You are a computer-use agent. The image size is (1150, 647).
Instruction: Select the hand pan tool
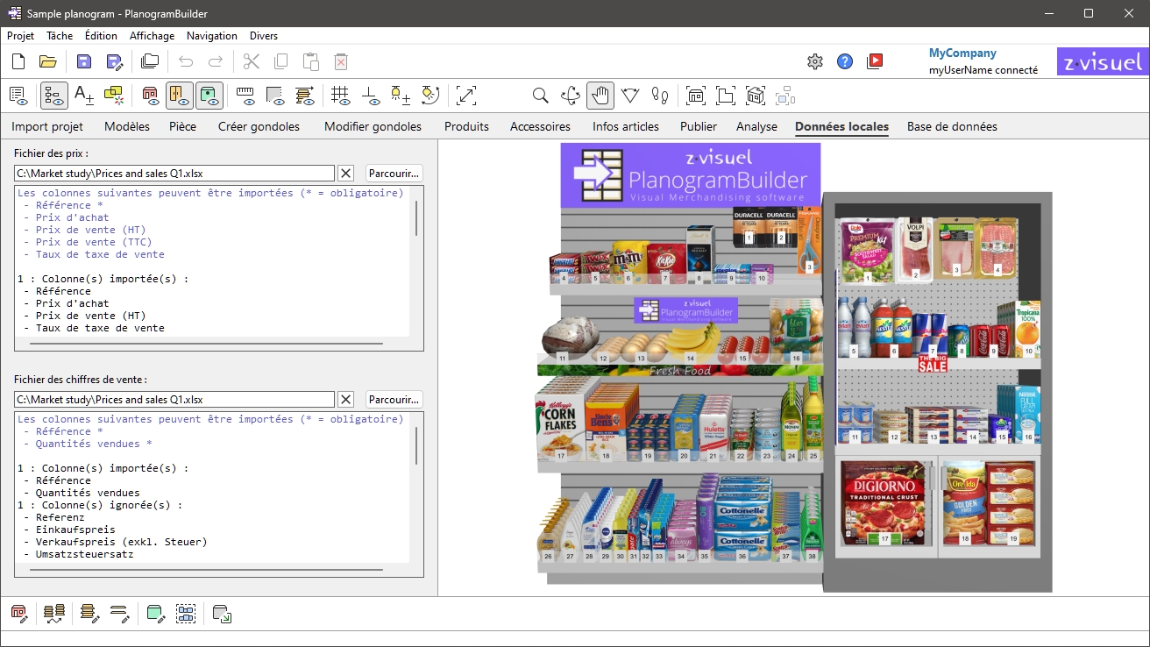tap(600, 95)
